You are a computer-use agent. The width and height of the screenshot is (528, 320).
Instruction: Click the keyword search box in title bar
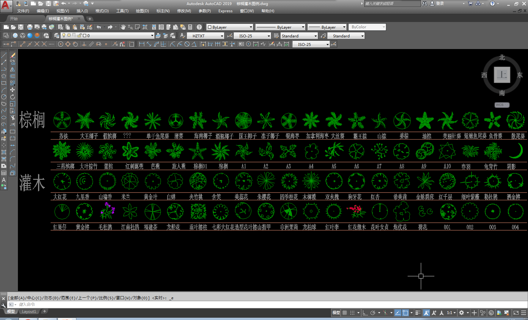[392, 3]
